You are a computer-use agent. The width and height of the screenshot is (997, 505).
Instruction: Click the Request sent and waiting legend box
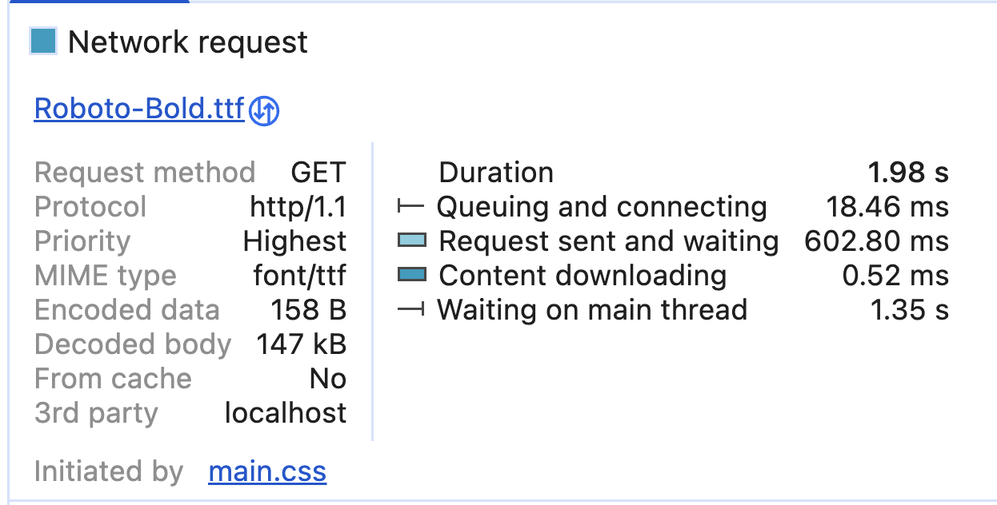411,241
